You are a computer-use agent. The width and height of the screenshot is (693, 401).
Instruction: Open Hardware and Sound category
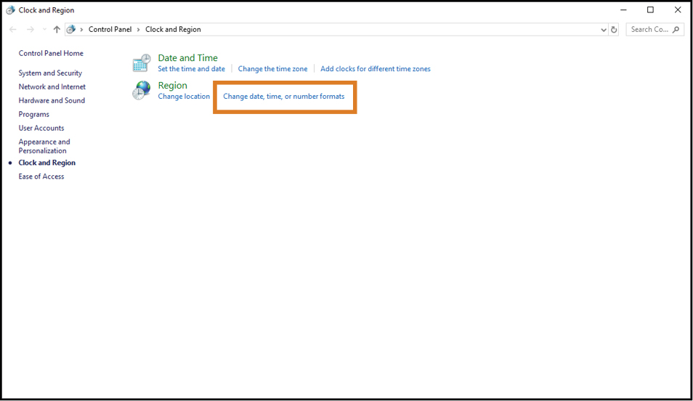click(x=52, y=100)
